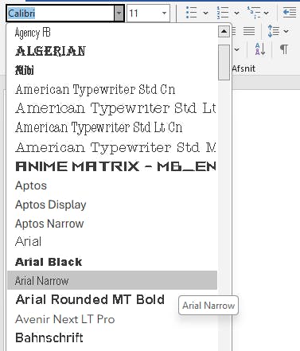The image size is (300, 351).
Task: Click the font list scroll-up arrow
Action: tap(224, 32)
